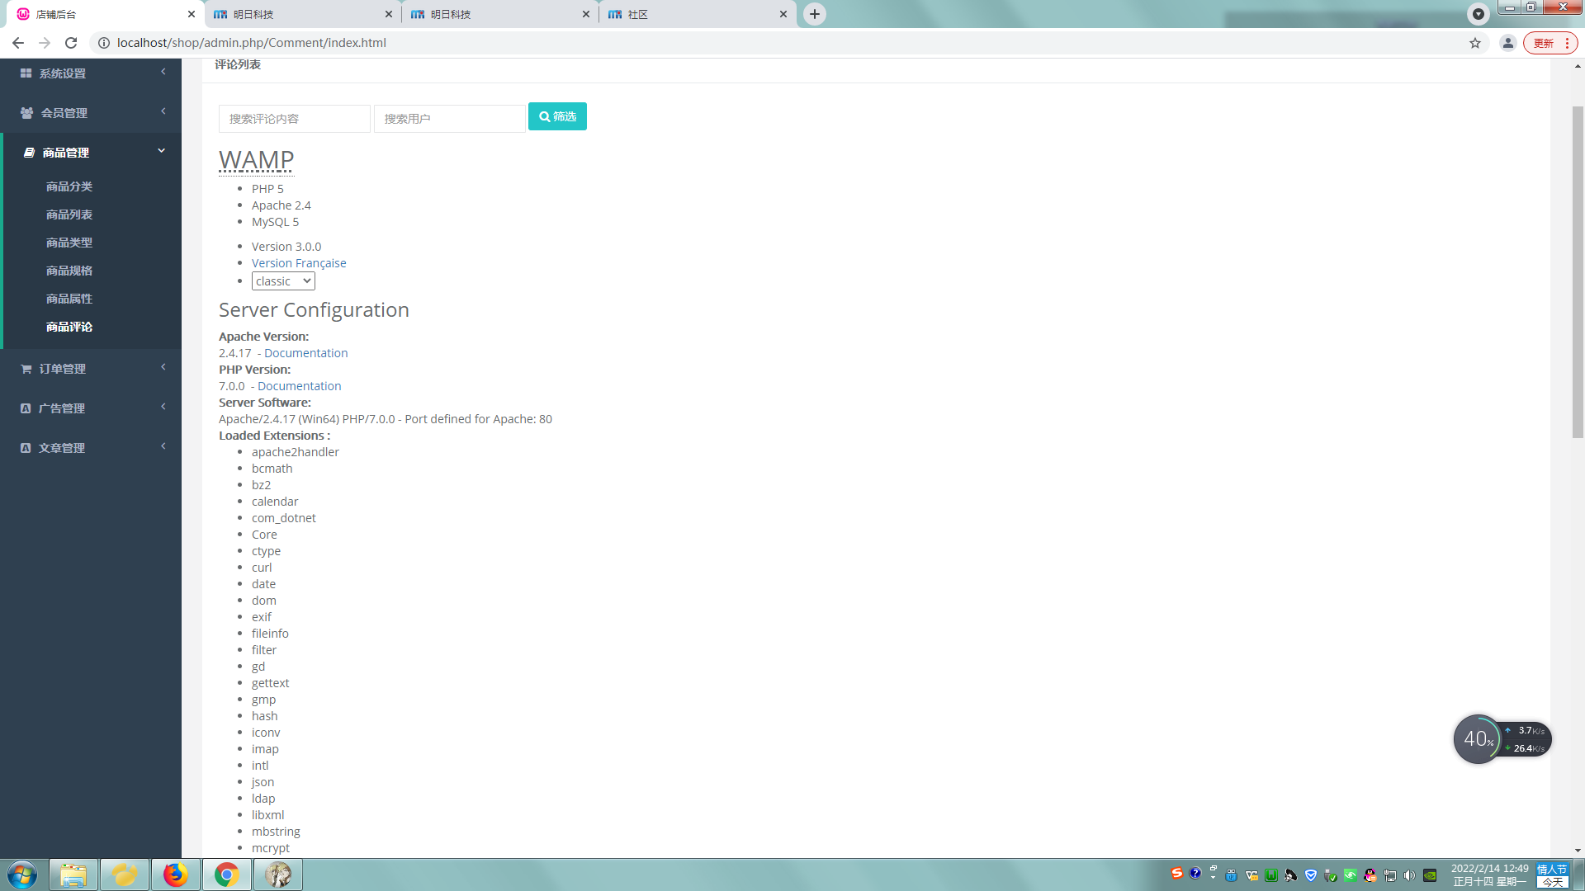Viewport: 1585px width, 891px height.
Task: Click the WAMP heading link
Action: tap(256, 159)
